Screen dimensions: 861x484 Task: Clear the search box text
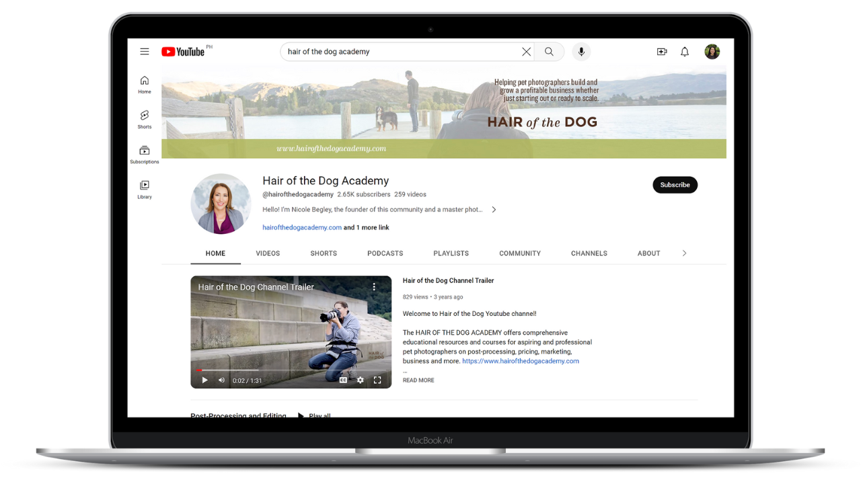pyautogui.click(x=526, y=52)
